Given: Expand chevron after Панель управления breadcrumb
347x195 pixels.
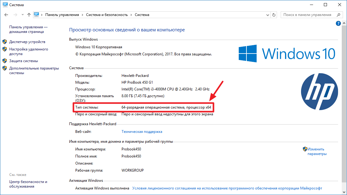Looking at the screenshot, I should point(83,15).
